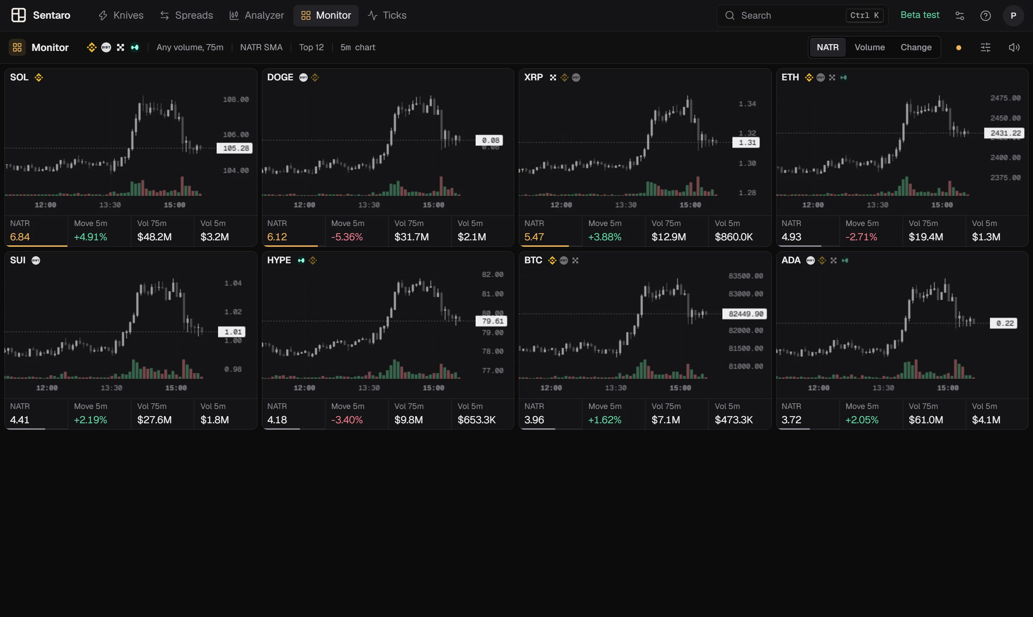The width and height of the screenshot is (1033, 617).
Task: Click the Sentaro logo icon
Action: point(18,15)
